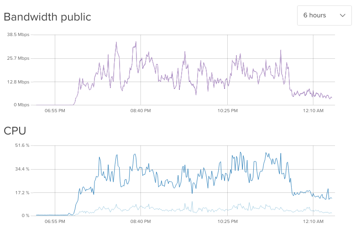Click the 12.8 Mbps axis label
This screenshot has width=356, height=233.
[19, 82]
